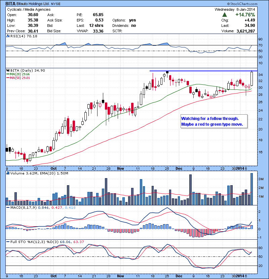Click the 3M label on the volume axis
Viewport: 269px width, 279px height.
261,179
